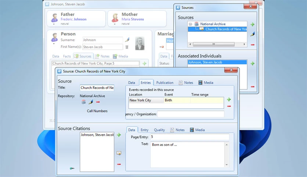This screenshot has height=177, width=307.
Task: Open the Entries tab
Action: pyautogui.click(x=146, y=83)
